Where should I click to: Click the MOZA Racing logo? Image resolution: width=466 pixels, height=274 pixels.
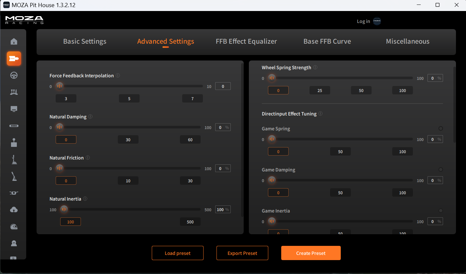pos(24,20)
